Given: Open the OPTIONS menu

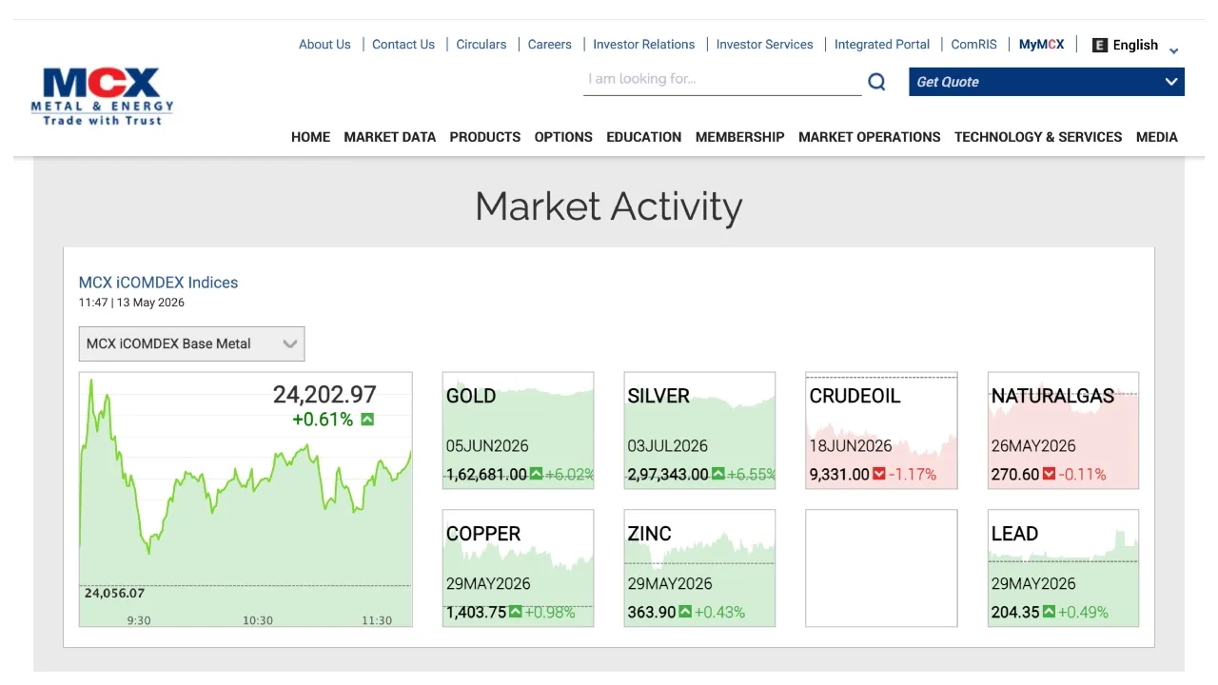Looking at the screenshot, I should 563,137.
